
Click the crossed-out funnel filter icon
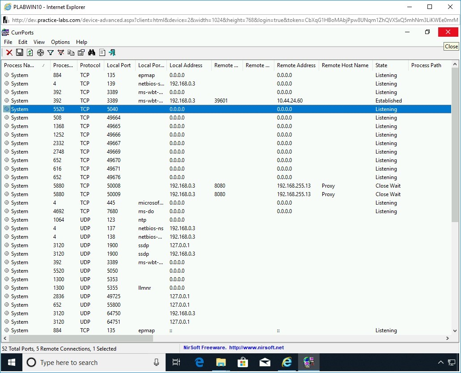point(61,53)
